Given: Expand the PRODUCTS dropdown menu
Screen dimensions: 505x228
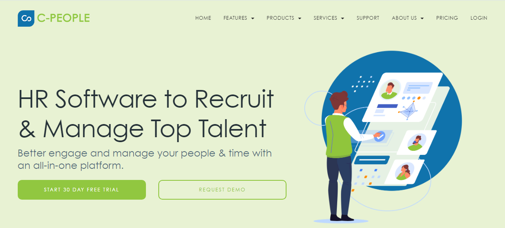Looking at the screenshot, I should [x=284, y=18].
